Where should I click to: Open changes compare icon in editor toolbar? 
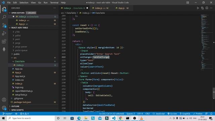click(x=202, y=8)
